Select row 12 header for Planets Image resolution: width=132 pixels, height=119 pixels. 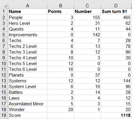(x=4, y=75)
